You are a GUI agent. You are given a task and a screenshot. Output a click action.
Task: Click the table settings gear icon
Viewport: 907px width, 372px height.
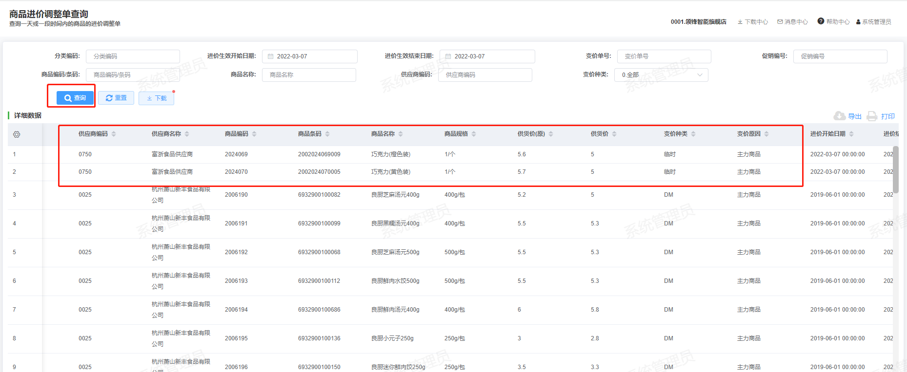(x=17, y=134)
